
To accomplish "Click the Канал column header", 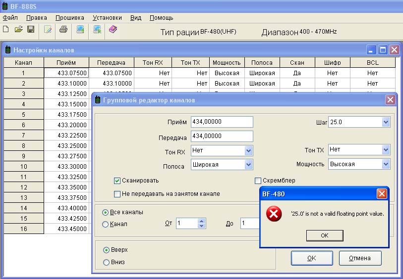I will point(24,62).
